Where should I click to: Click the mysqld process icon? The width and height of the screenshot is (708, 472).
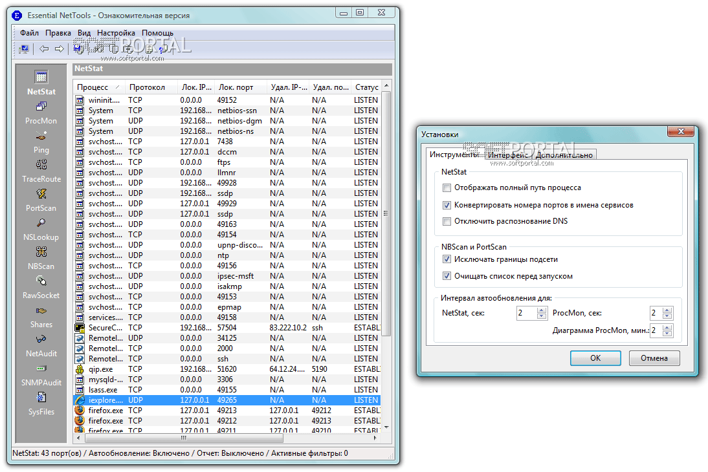(x=80, y=380)
